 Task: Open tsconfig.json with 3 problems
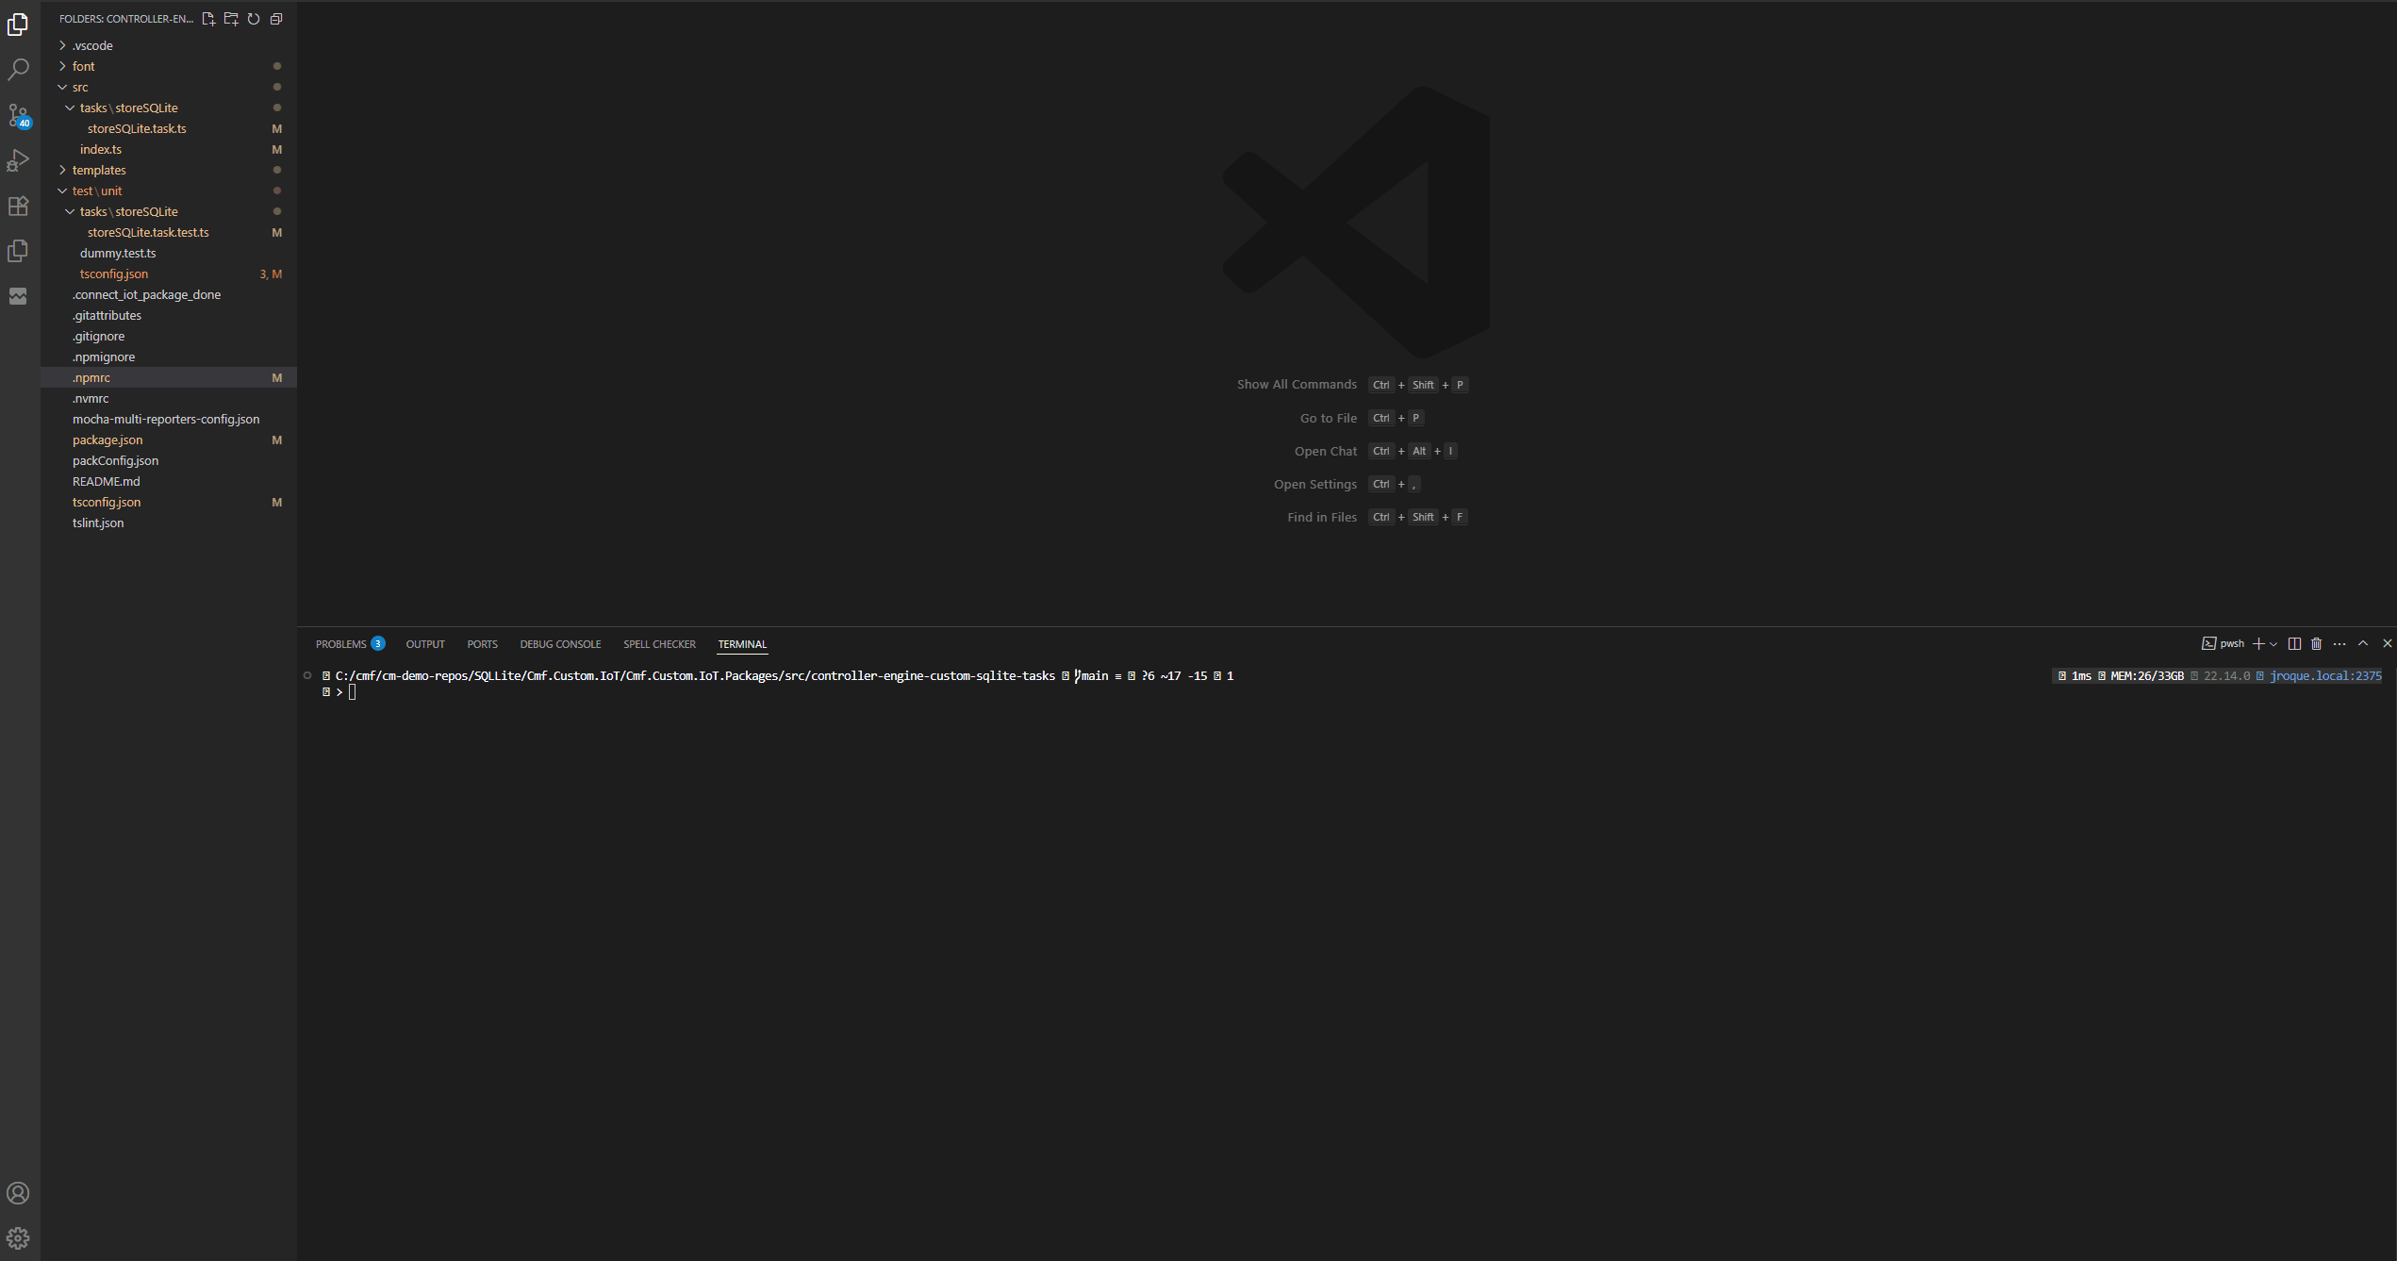pyautogui.click(x=169, y=274)
